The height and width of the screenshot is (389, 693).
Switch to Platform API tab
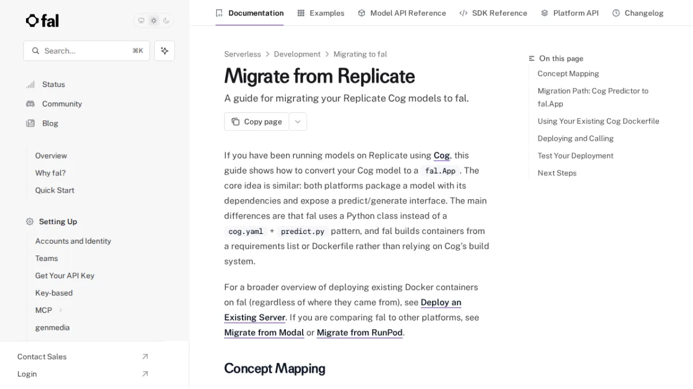569,13
